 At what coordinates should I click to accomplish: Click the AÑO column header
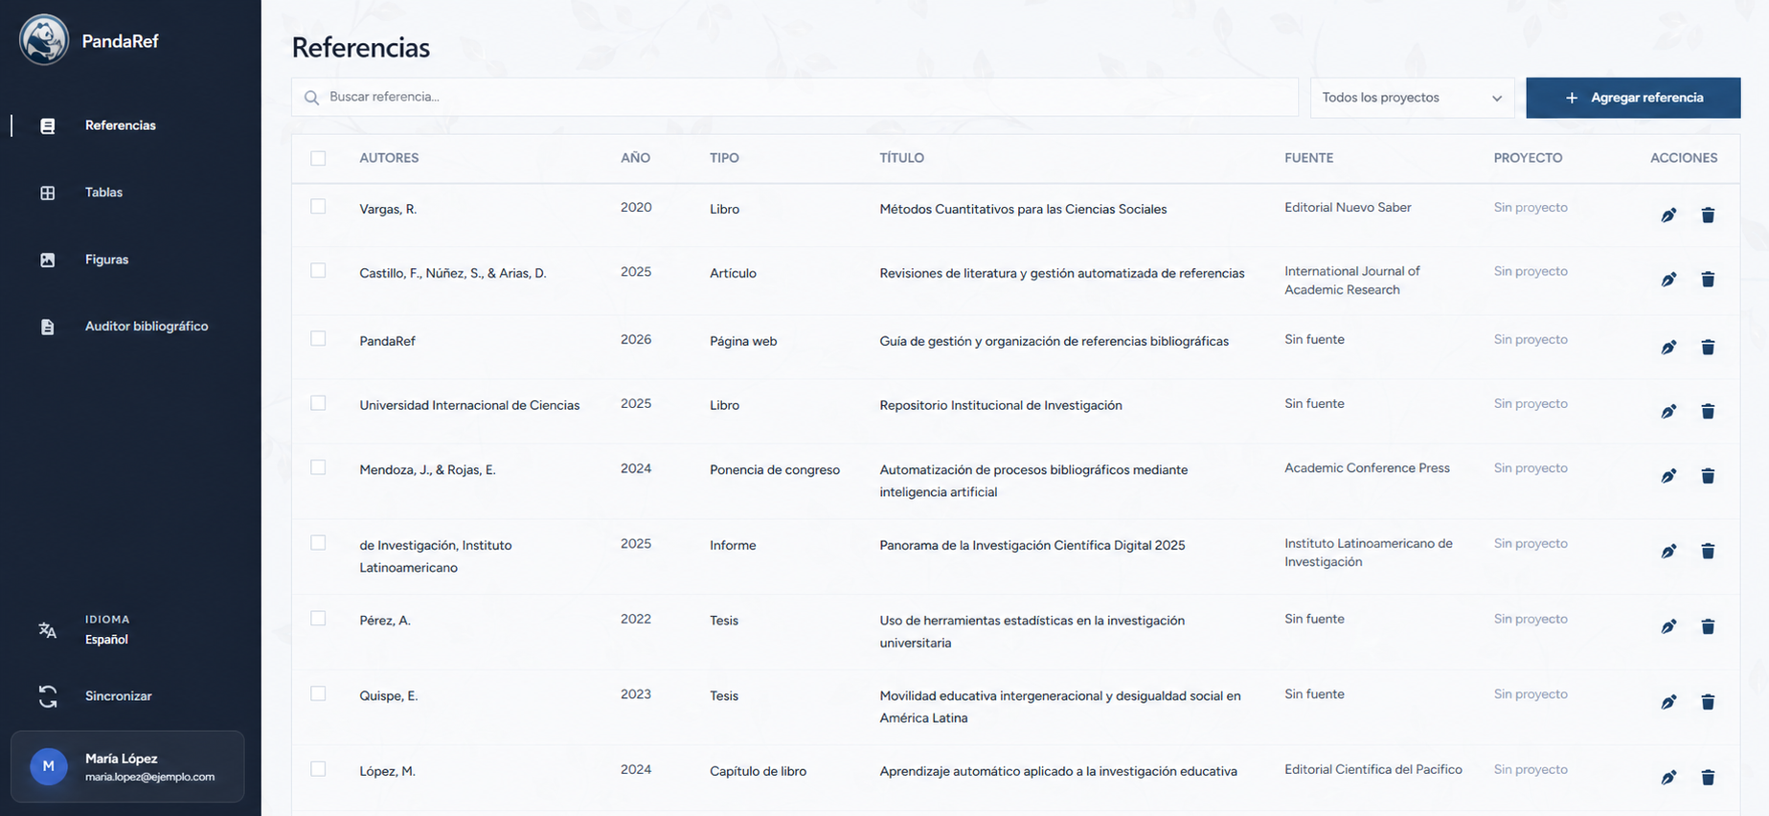(x=635, y=158)
